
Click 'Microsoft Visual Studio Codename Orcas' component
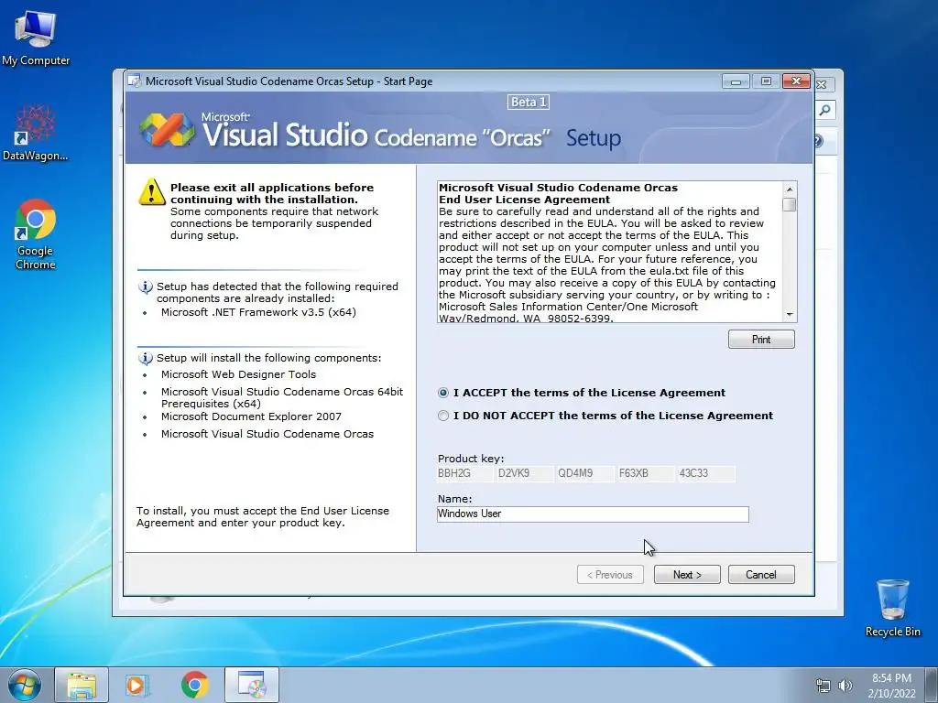click(x=267, y=434)
